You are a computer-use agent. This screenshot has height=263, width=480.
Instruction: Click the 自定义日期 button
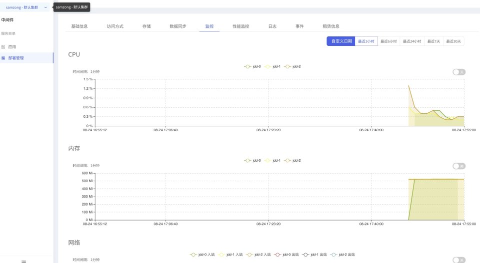click(341, 41)
